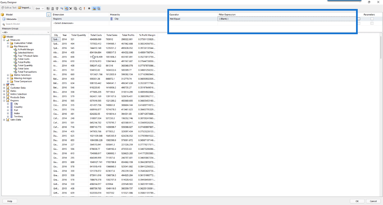383x205 pixels.
Task: Expand the KPIs tree node
Action: [4, 84]
